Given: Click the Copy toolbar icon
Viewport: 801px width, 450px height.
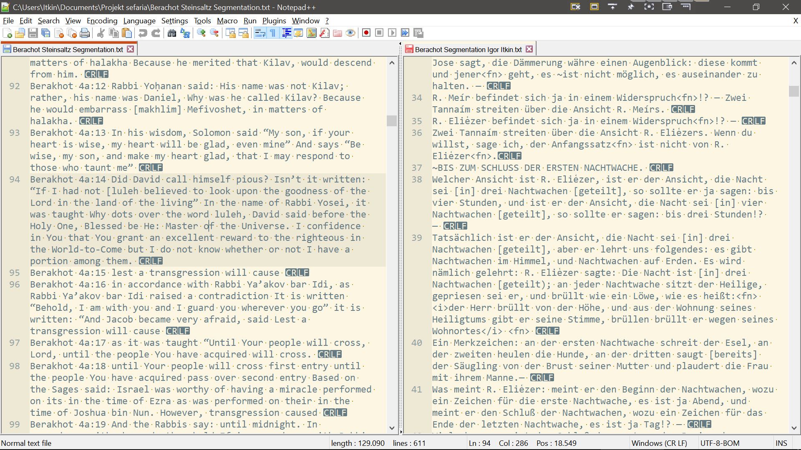Looking at the screenshot, I should pos(113,33).
